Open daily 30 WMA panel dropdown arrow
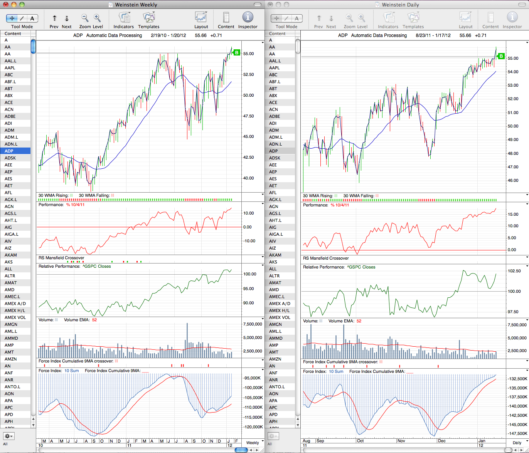This screenshot has width=529, height=453. 527,195
